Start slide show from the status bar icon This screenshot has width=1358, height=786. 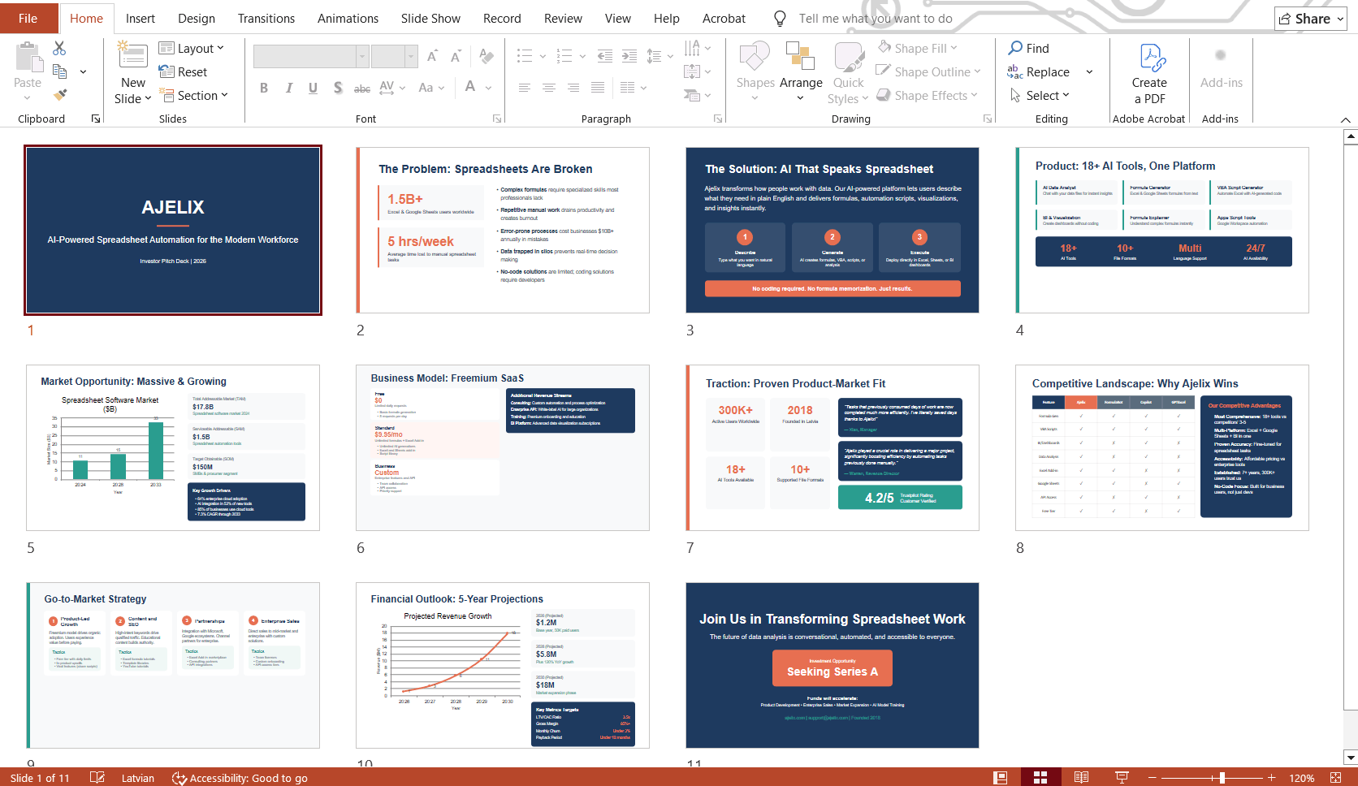1122,777
